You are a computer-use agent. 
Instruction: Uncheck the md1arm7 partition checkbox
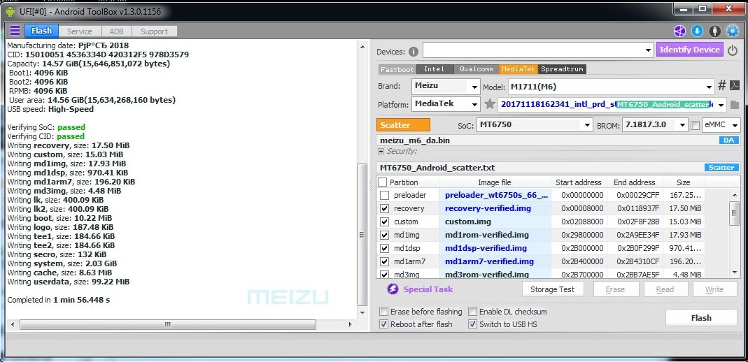pyautogui.click(x=384, y=262)
